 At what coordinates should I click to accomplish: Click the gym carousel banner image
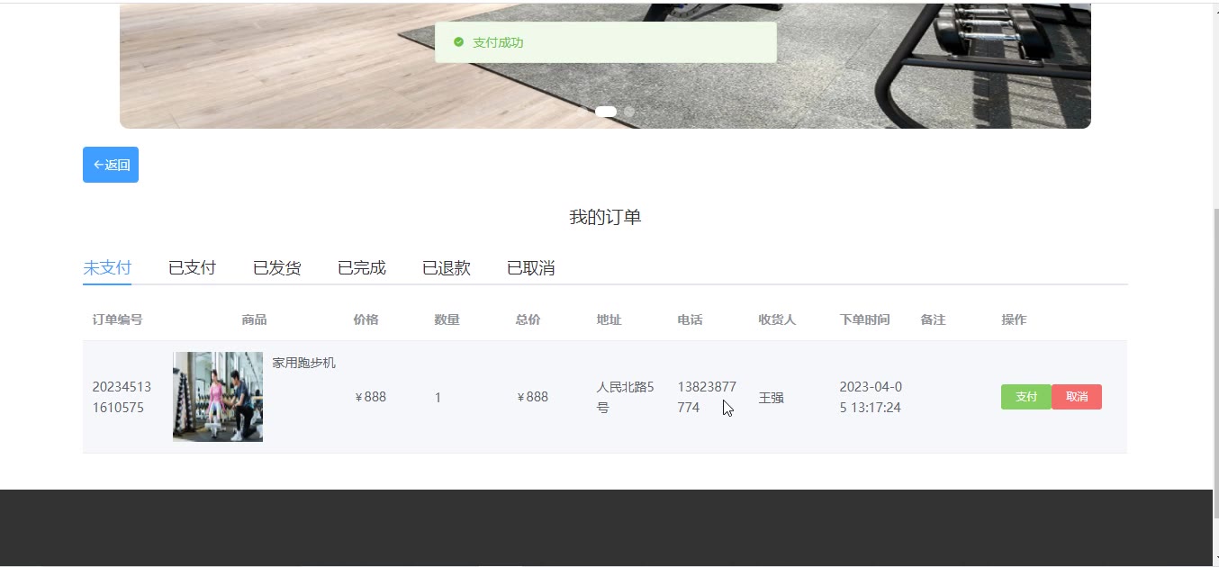click(605, 65)
